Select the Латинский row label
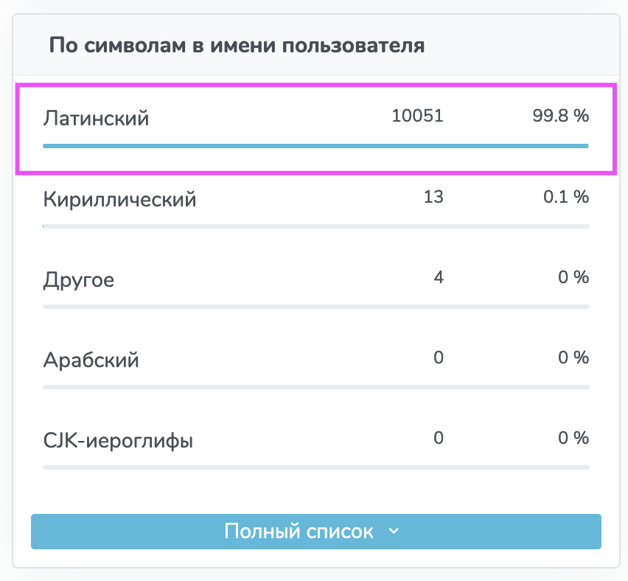 click(x=96, y=118)
